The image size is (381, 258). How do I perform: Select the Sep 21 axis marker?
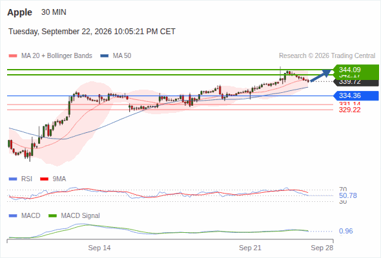pyautogui.click(x=250, y=248)
